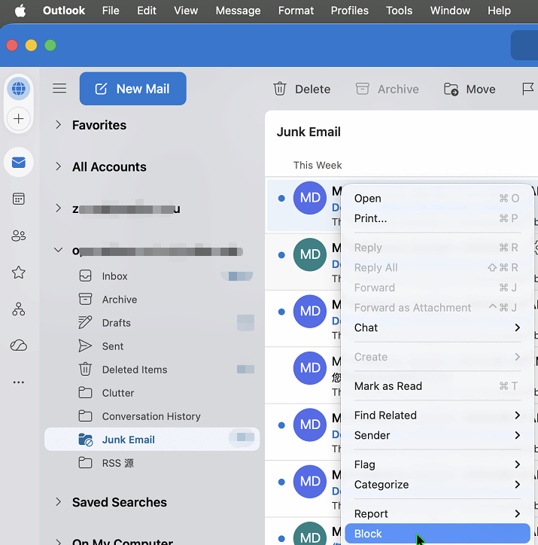Screen dimensions: 538x545
Task: Toggle the hamburger navigation pane icon
Action: (59, 89)
